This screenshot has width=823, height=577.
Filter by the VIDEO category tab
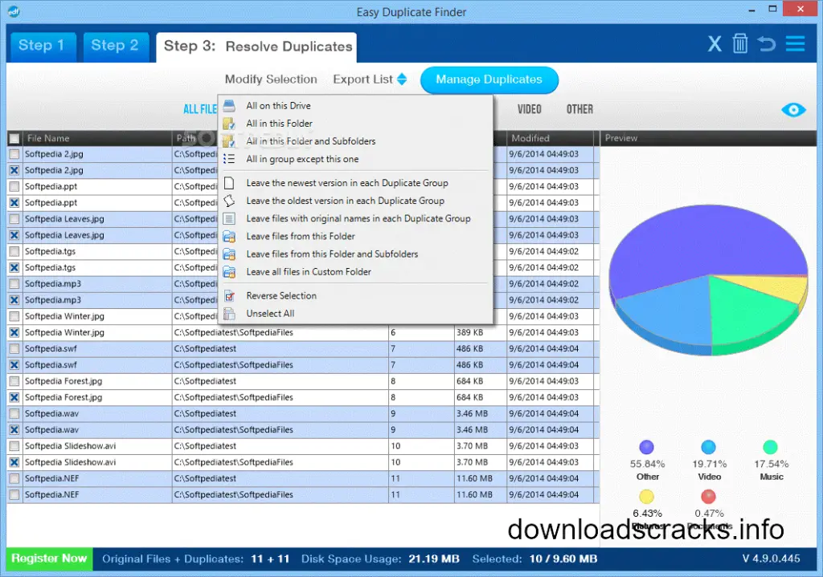tap(529, 109)
